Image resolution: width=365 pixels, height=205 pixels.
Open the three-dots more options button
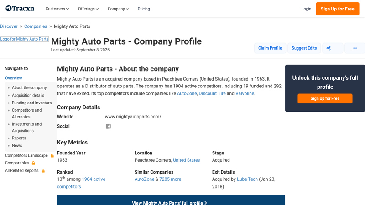click(355, 48)
